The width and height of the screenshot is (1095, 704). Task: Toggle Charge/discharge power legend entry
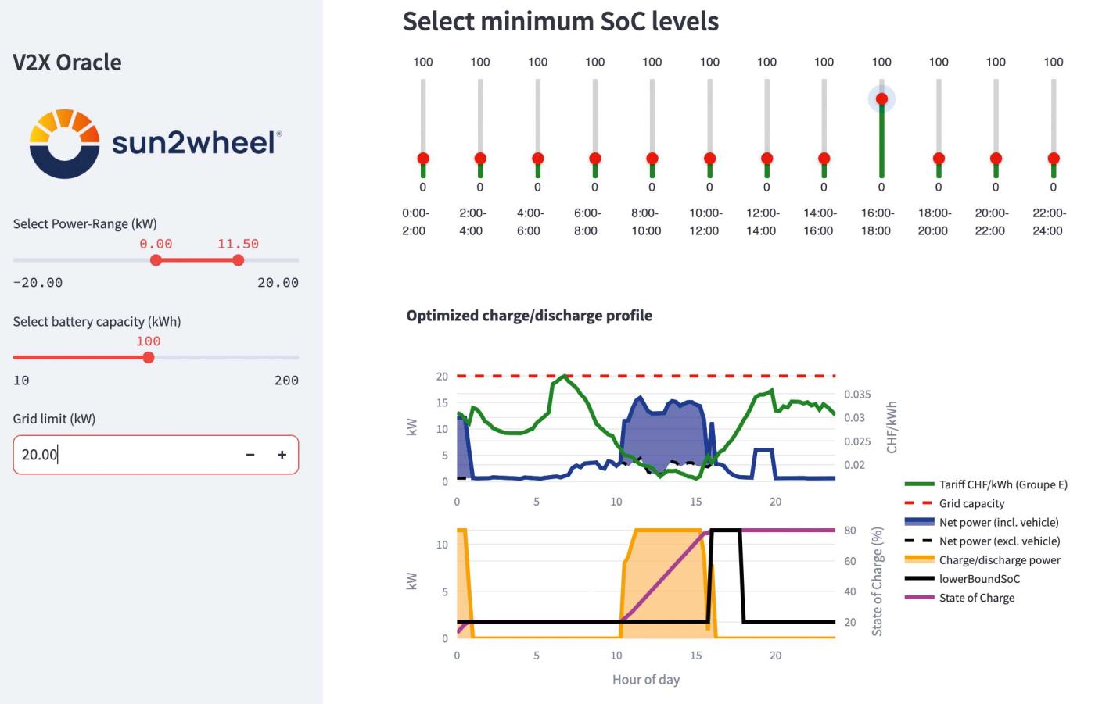[1000, 560]
